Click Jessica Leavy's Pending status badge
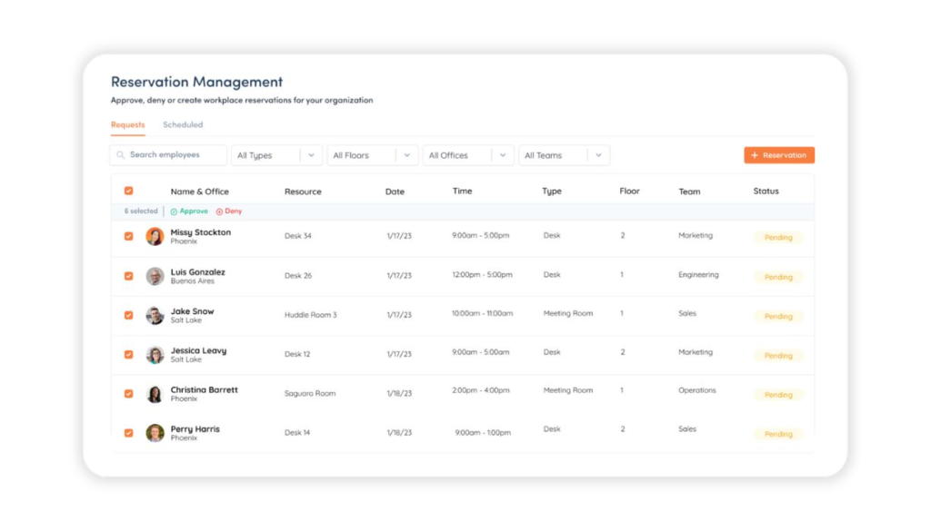Viewport: 931px width, 531px height. 778,356
